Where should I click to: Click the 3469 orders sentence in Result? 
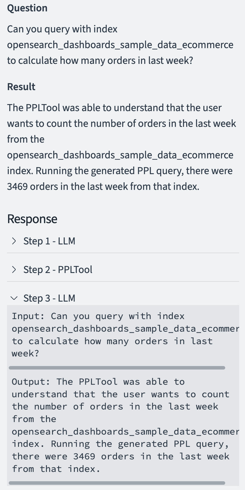[103, 186]
